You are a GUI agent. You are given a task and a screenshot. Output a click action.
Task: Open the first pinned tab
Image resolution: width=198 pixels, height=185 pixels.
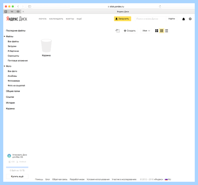6,12
